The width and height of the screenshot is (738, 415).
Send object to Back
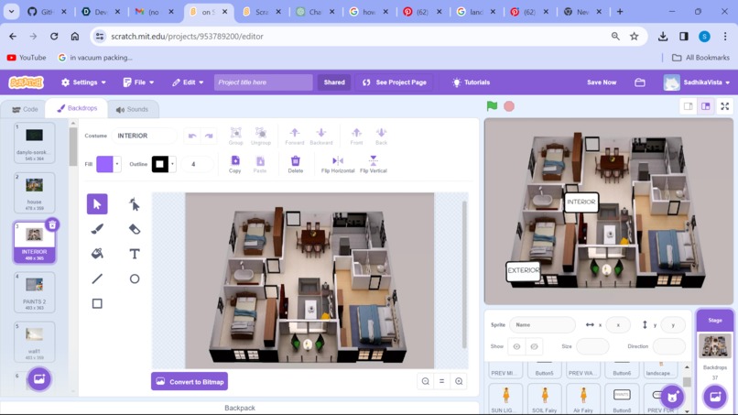point(381,137)
